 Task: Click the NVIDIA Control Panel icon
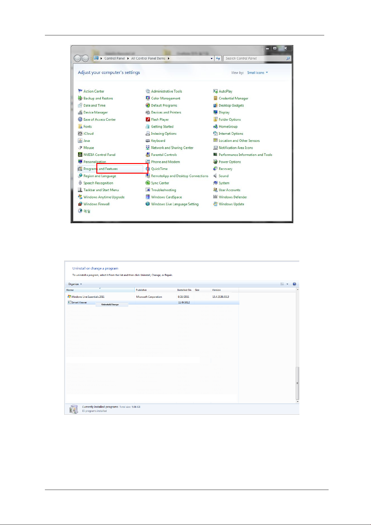80,155
